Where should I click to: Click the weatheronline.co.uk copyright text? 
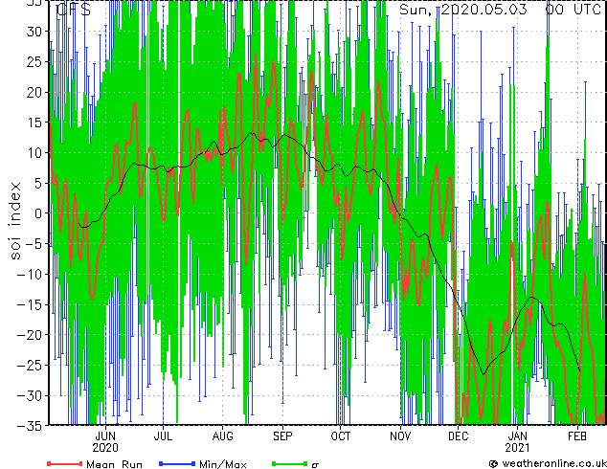tap(549, 463)
